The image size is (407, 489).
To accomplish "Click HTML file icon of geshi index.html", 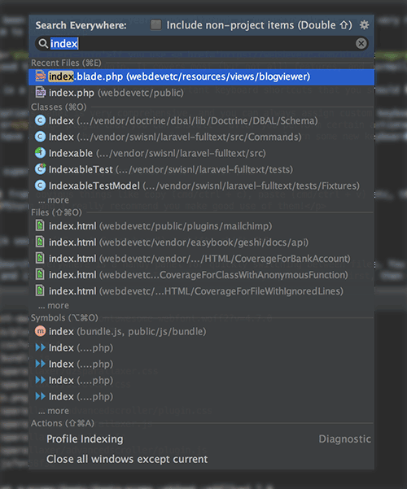I will pos(40,242).
